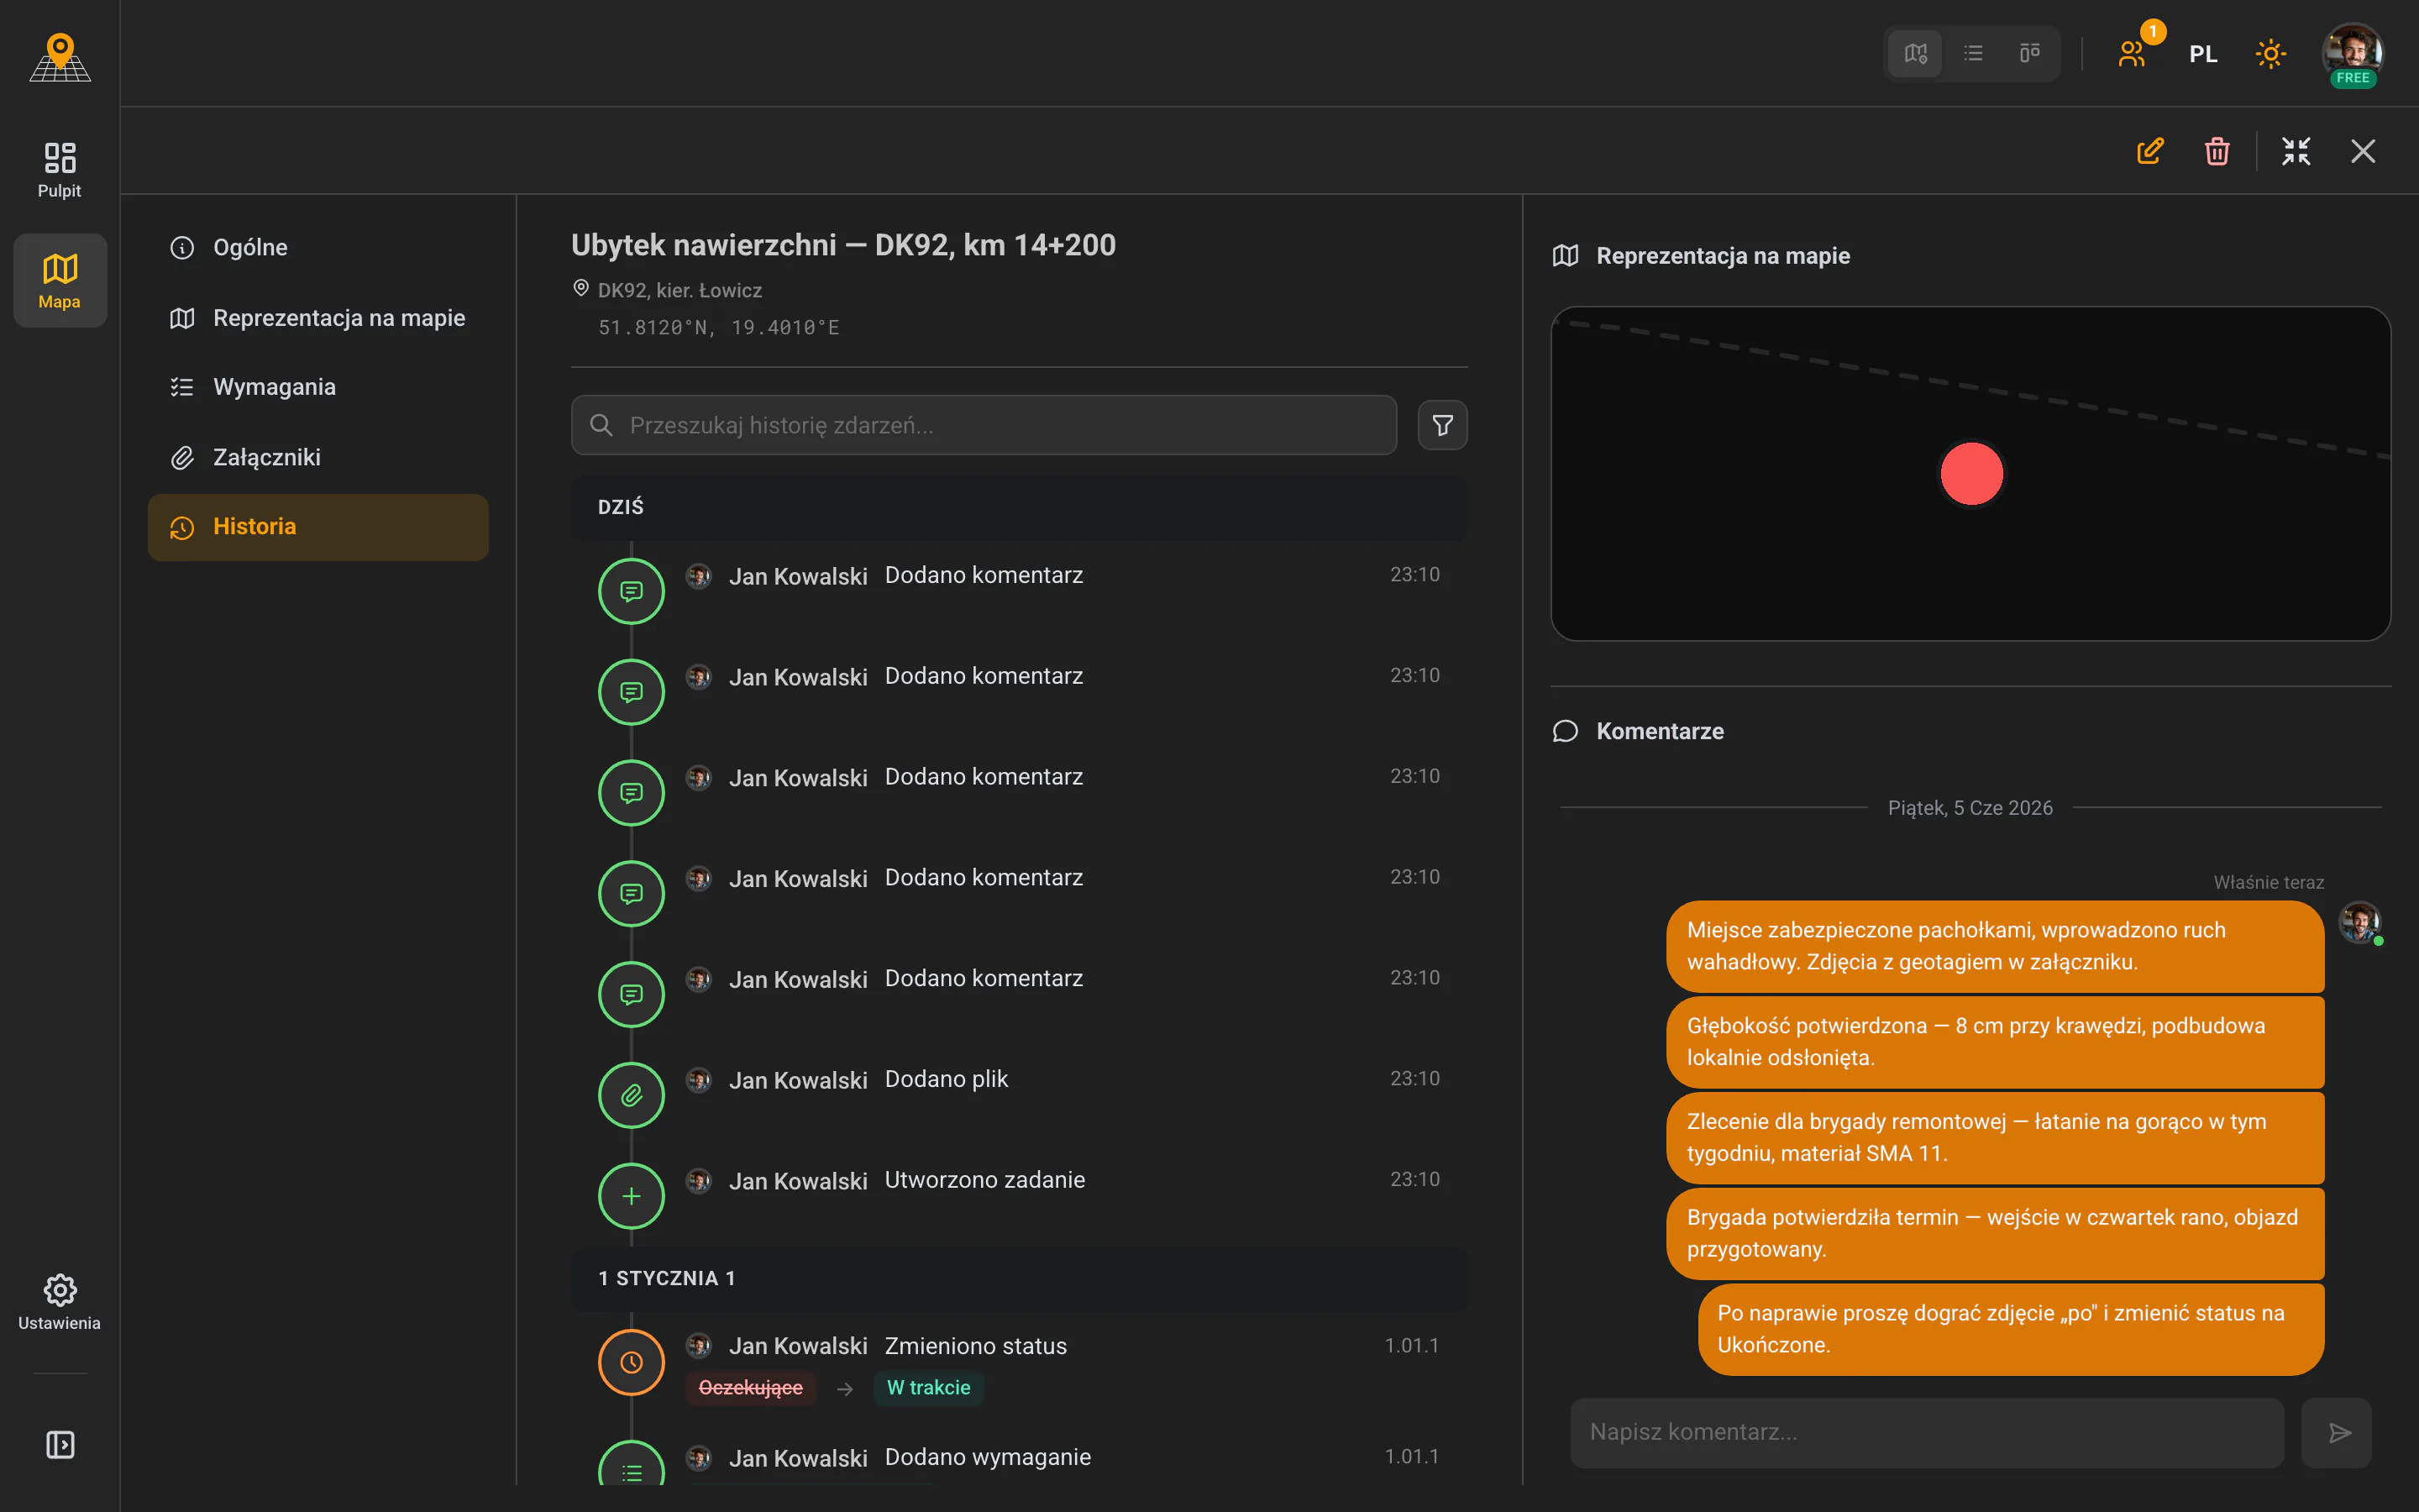
Task: Click the app logo in the sidebar
Action: [60, 58]
